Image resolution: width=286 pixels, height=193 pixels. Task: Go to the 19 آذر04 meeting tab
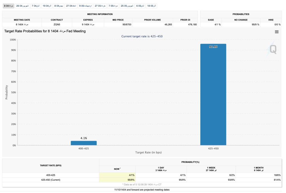click(x=47, y=6)
